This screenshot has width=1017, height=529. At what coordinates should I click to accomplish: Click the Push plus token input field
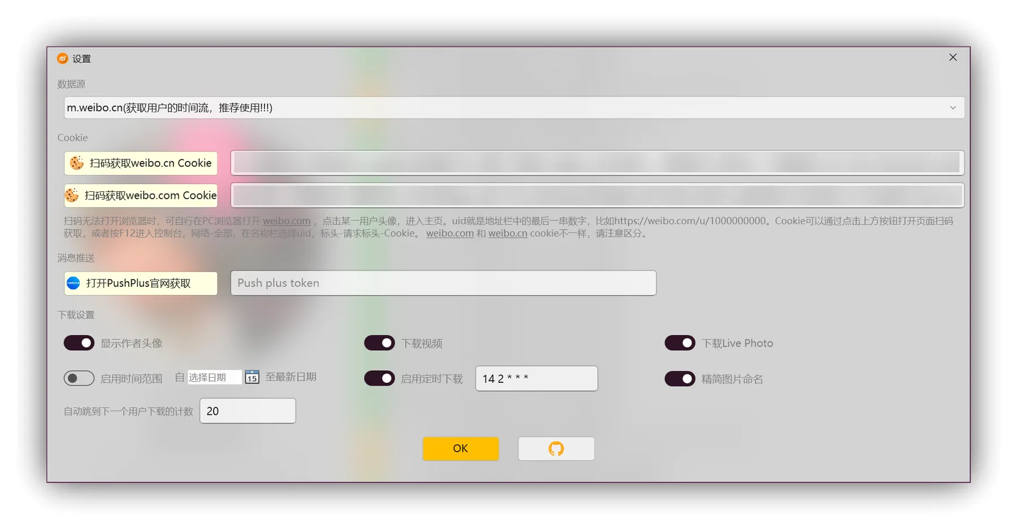tap(443, 283)
